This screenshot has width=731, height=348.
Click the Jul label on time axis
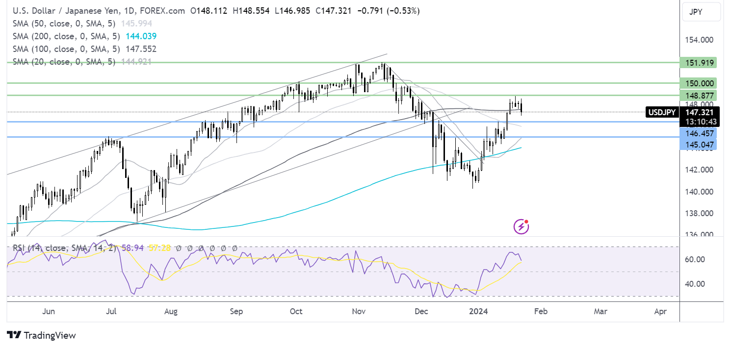[x=111, y=311]
